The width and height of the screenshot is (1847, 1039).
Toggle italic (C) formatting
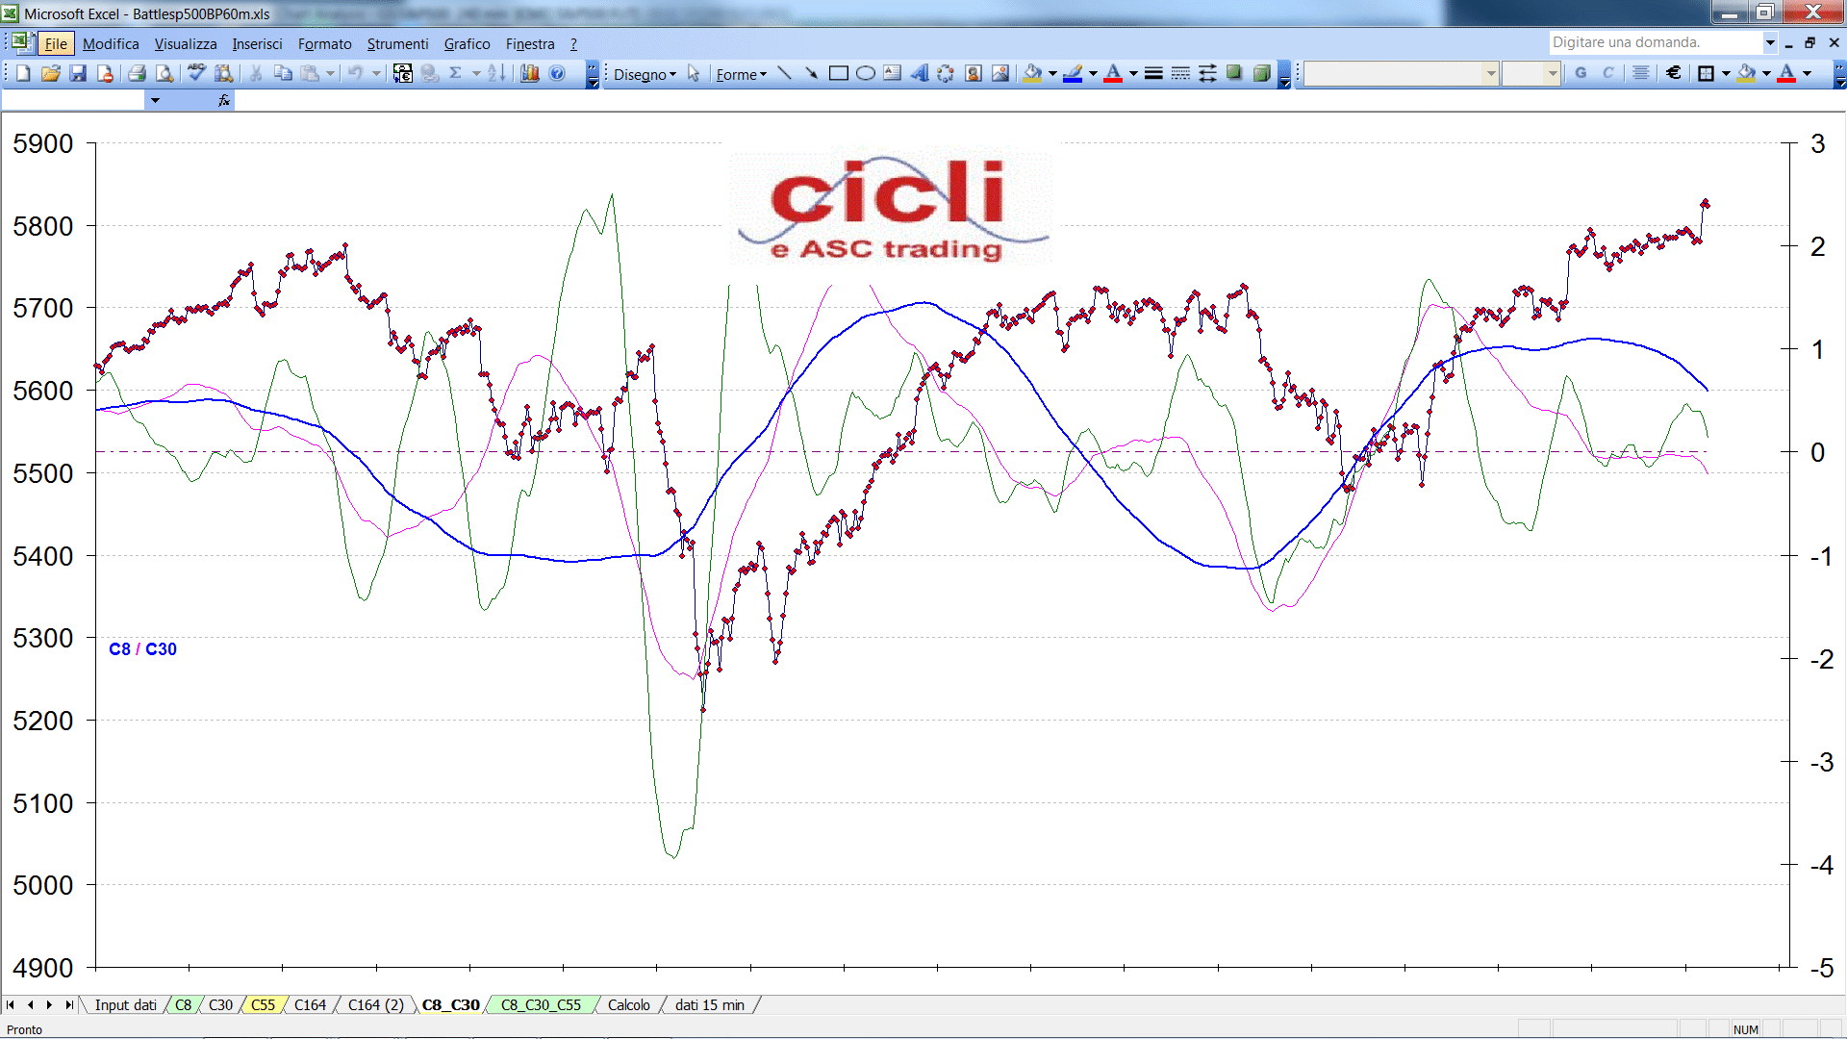tap(1607, 73)
